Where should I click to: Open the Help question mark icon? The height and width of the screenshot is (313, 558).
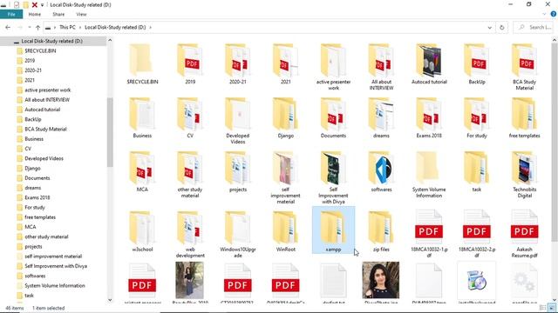(554, 14)
